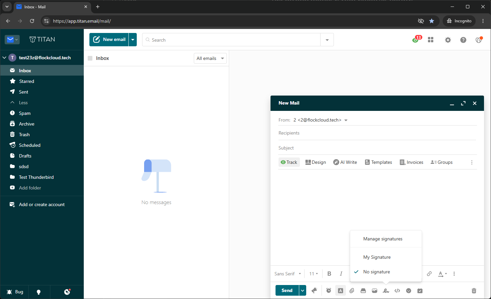491x299 pixels.
Task: Open the Templates option
Action: (378, 162)
